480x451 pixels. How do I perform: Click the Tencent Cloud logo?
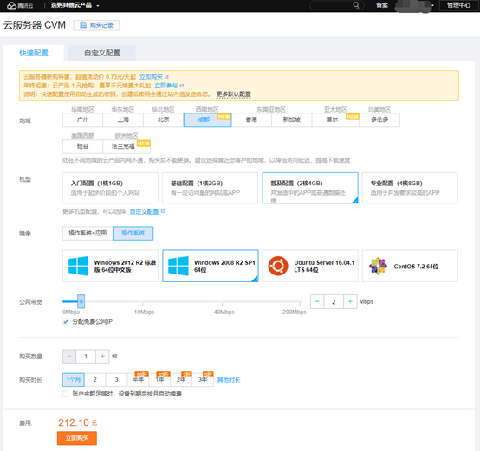[20, 5]
